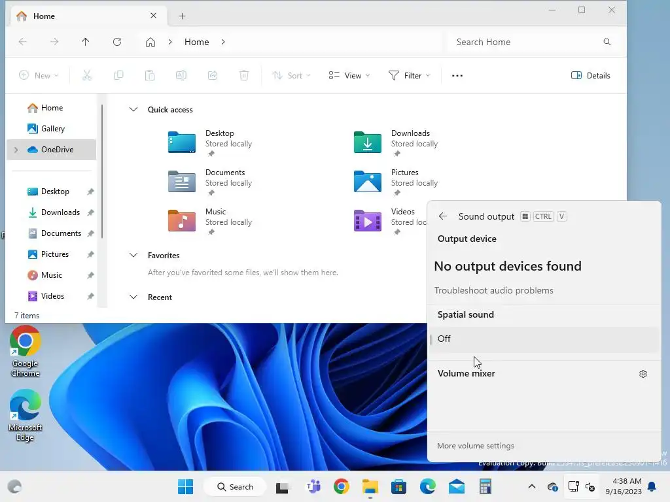Open Microsoft Teams from the taskbar

pos(313,486)
